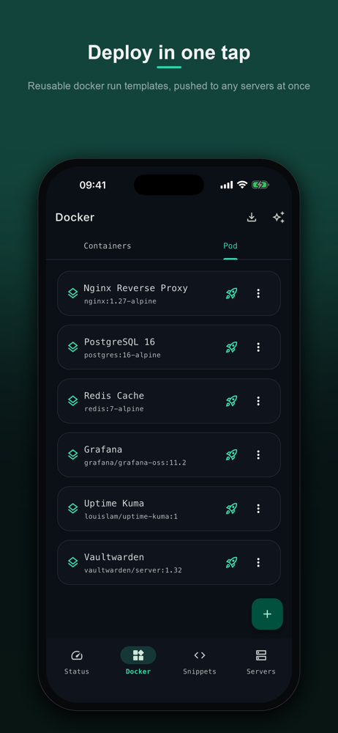Viewport: 338px width, 733px height.
Task: Deploy Uptime Kuma via rocket icon
Action: (x=232, y=508)
